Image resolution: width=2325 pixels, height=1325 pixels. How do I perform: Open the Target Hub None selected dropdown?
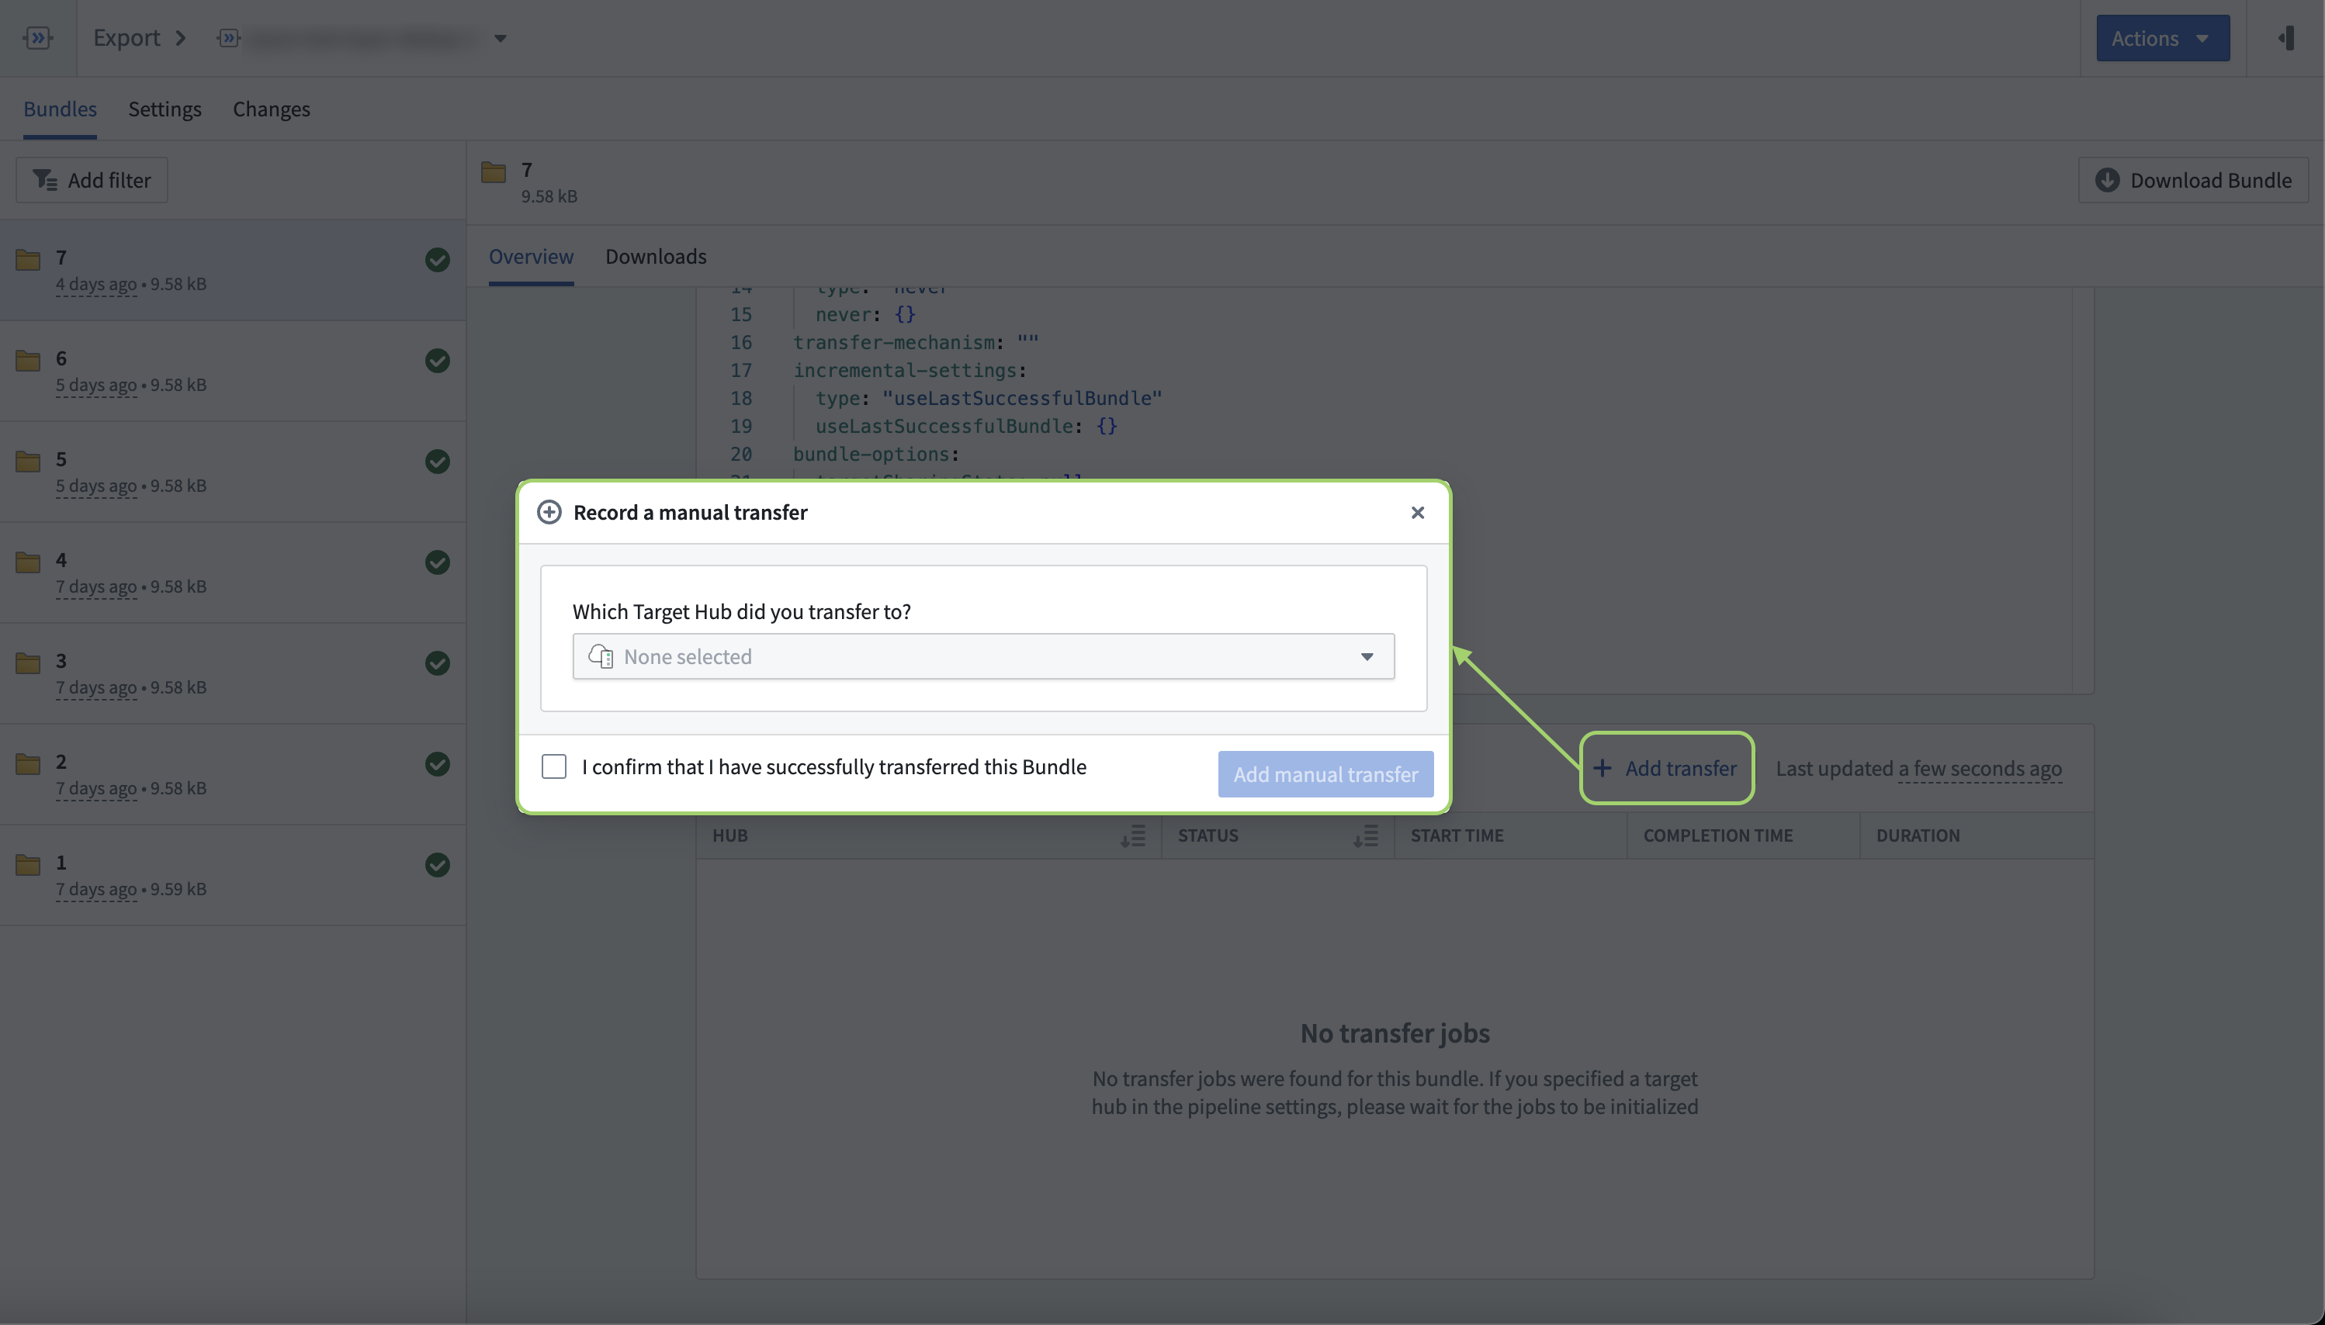(983, 656)
